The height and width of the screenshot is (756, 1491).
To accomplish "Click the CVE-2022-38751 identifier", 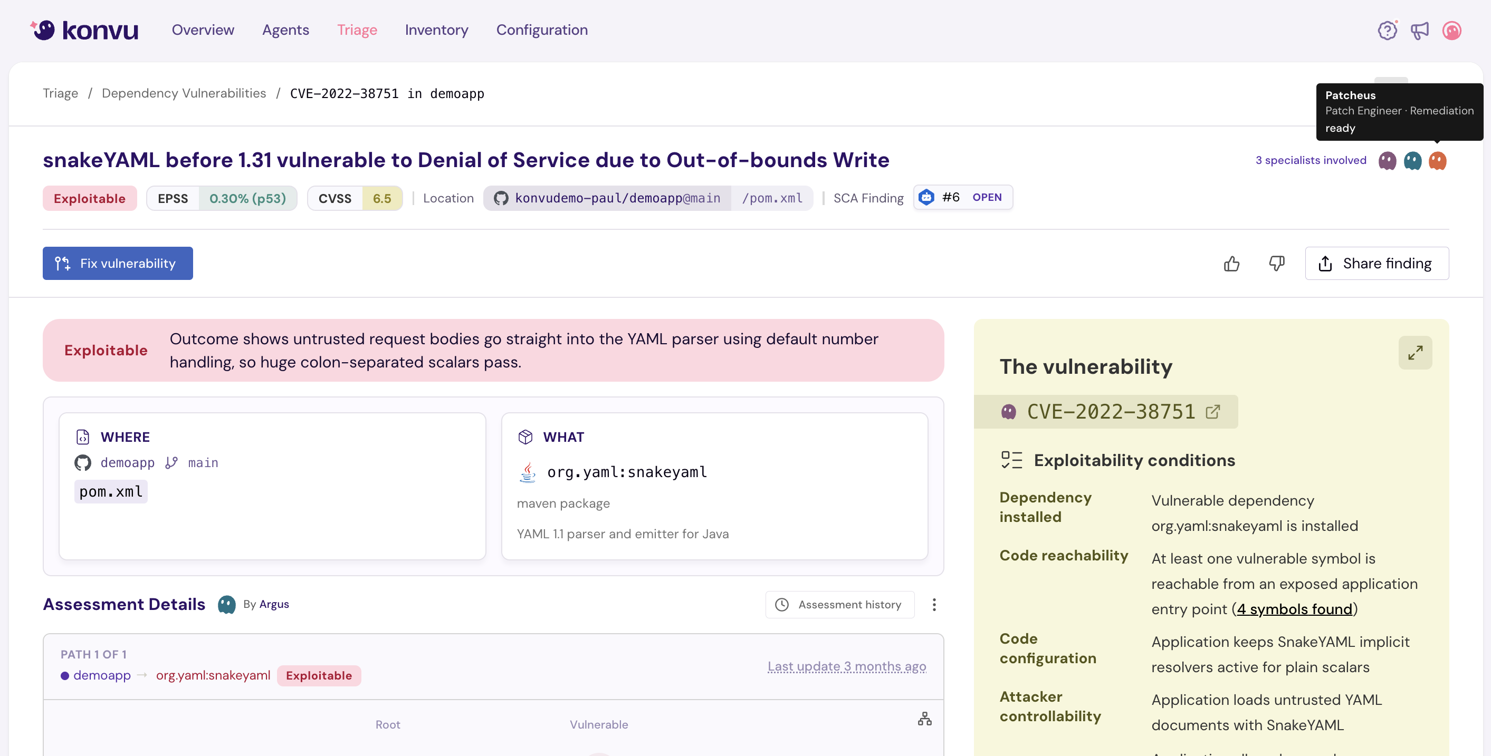I will pos(1111,412).
